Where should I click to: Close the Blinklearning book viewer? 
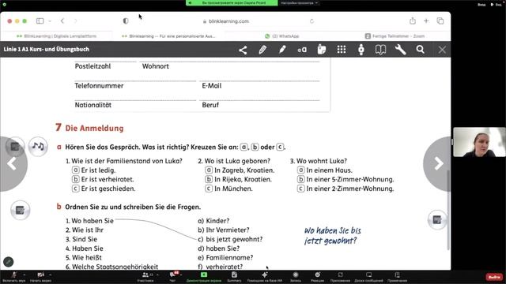click(x=442, y=50)
